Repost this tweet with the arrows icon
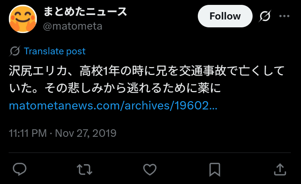This screenshot has height=184, width=301. (x=84, y=169)
